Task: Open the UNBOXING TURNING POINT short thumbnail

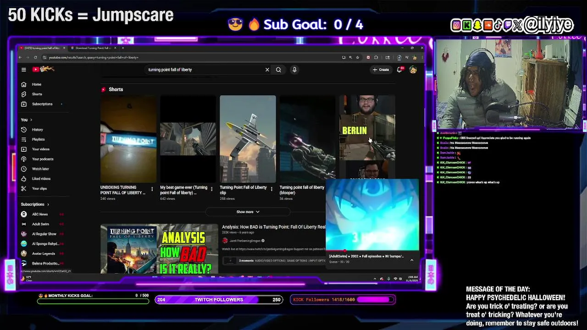Action: 128,139
